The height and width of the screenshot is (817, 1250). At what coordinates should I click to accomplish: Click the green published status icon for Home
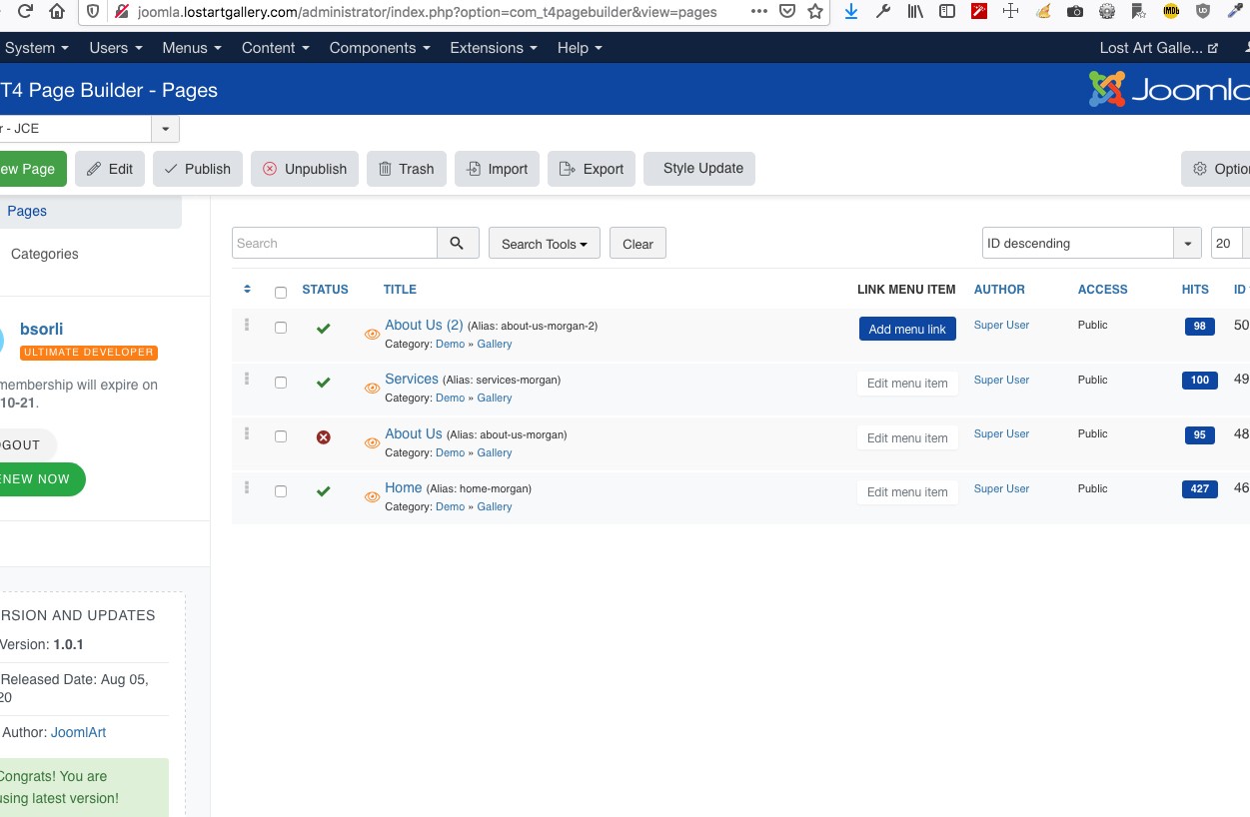point(323,491)
